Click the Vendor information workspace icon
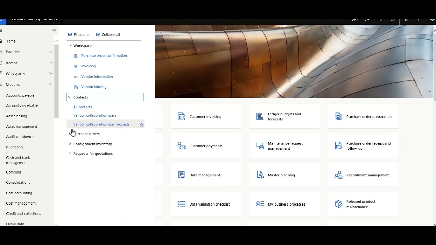 pos(76,77)
